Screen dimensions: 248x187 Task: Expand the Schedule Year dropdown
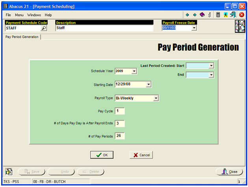pos(134,71)
